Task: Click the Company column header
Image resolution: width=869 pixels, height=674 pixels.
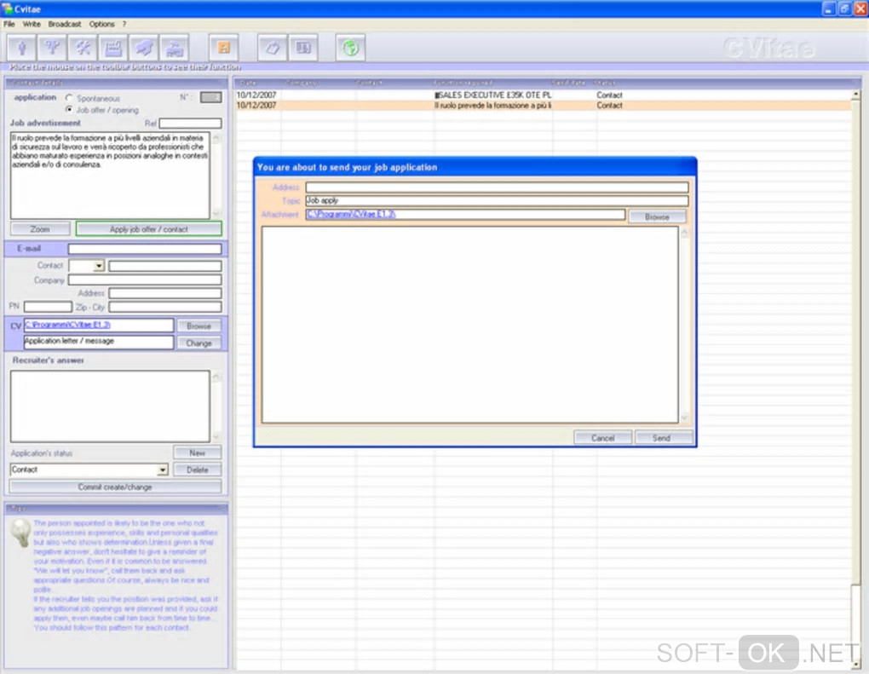Action: click(301, 83)
